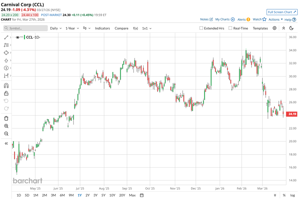Select the 6M time range
Screen dimensions: 300x200
(62, 195)
